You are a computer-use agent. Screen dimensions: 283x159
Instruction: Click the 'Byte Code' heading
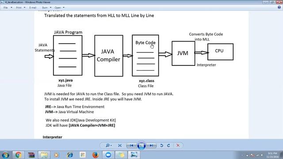click(x=145, y=42)
